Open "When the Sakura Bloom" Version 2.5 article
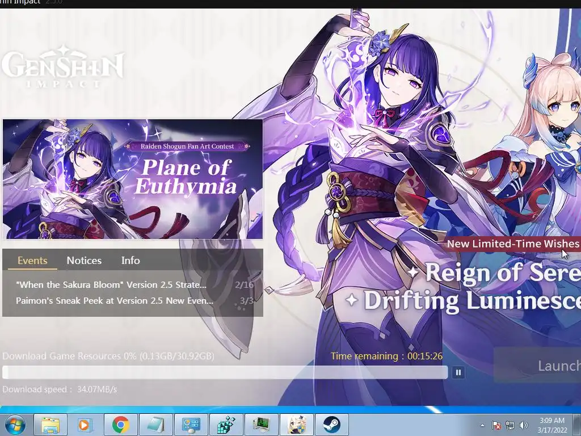This screenshot has width=581, height=436. [111, 285]
